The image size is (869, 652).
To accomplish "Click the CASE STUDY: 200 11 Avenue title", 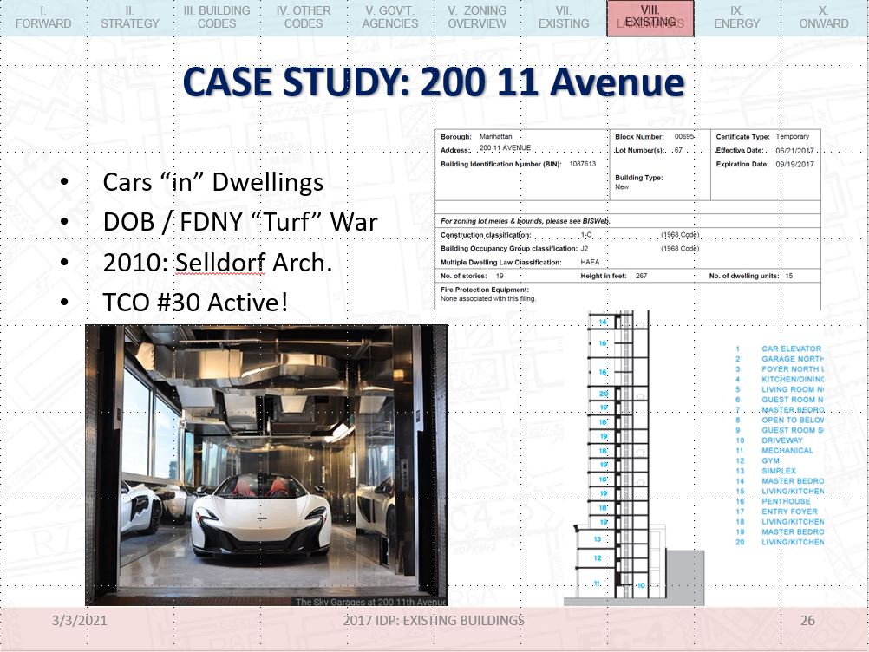I will tap(434, 83).
